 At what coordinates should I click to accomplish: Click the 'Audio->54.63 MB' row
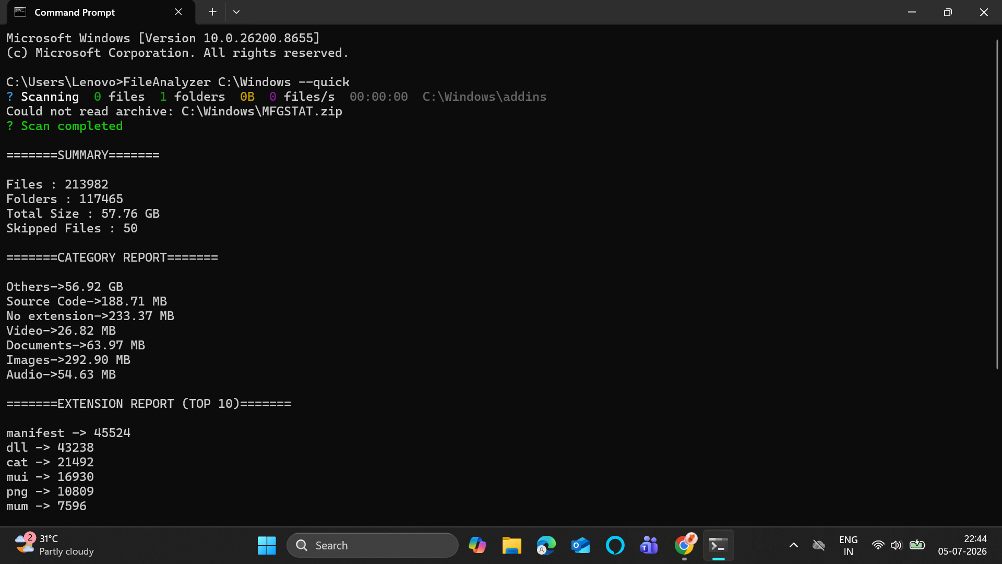click(61, 374)
